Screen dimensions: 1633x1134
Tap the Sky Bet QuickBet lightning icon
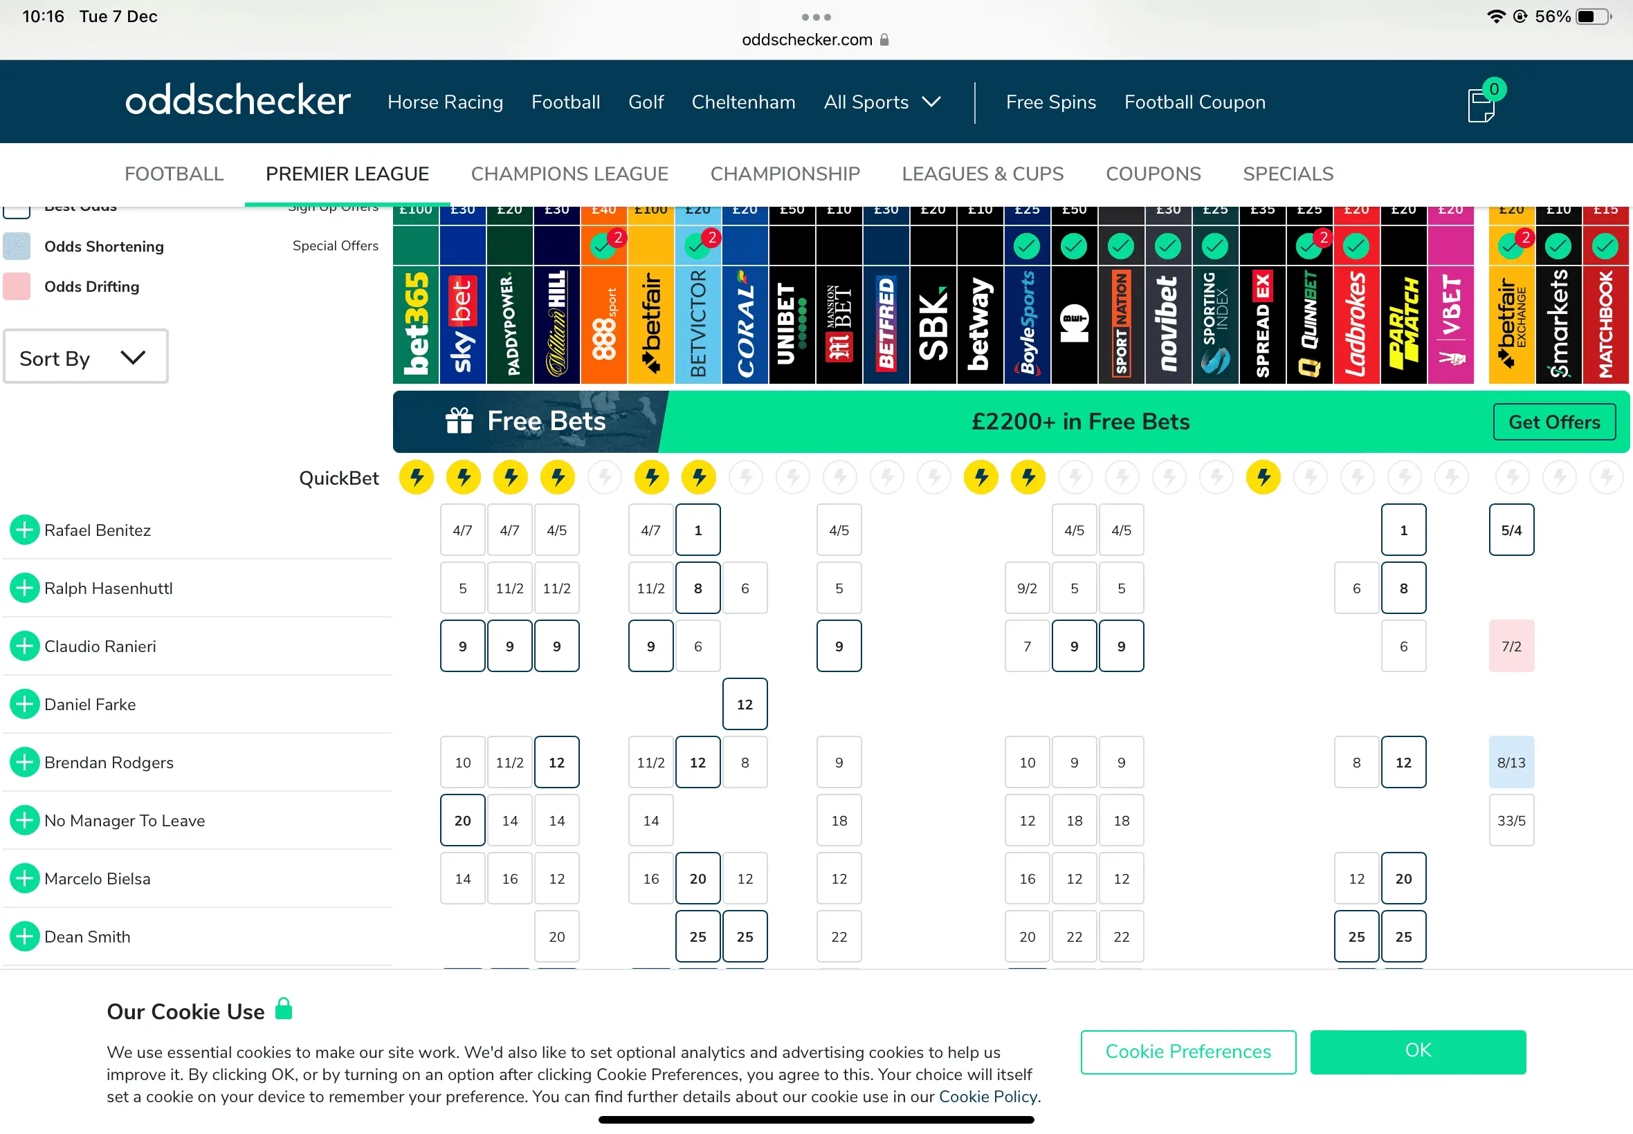coord(464,476)
